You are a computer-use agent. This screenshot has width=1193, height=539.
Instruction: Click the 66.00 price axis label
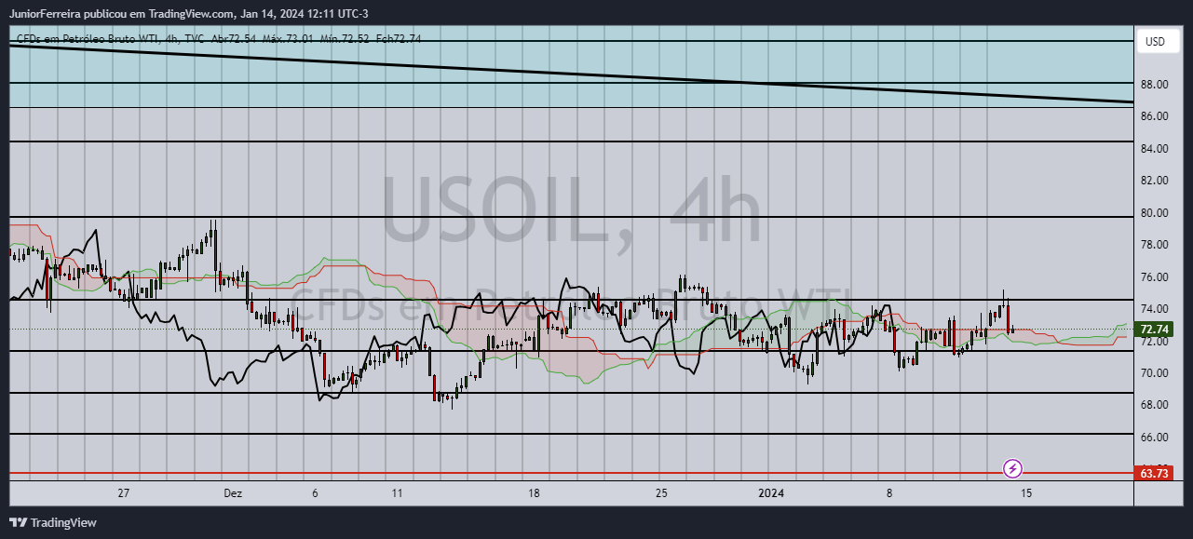[1155, 438]
